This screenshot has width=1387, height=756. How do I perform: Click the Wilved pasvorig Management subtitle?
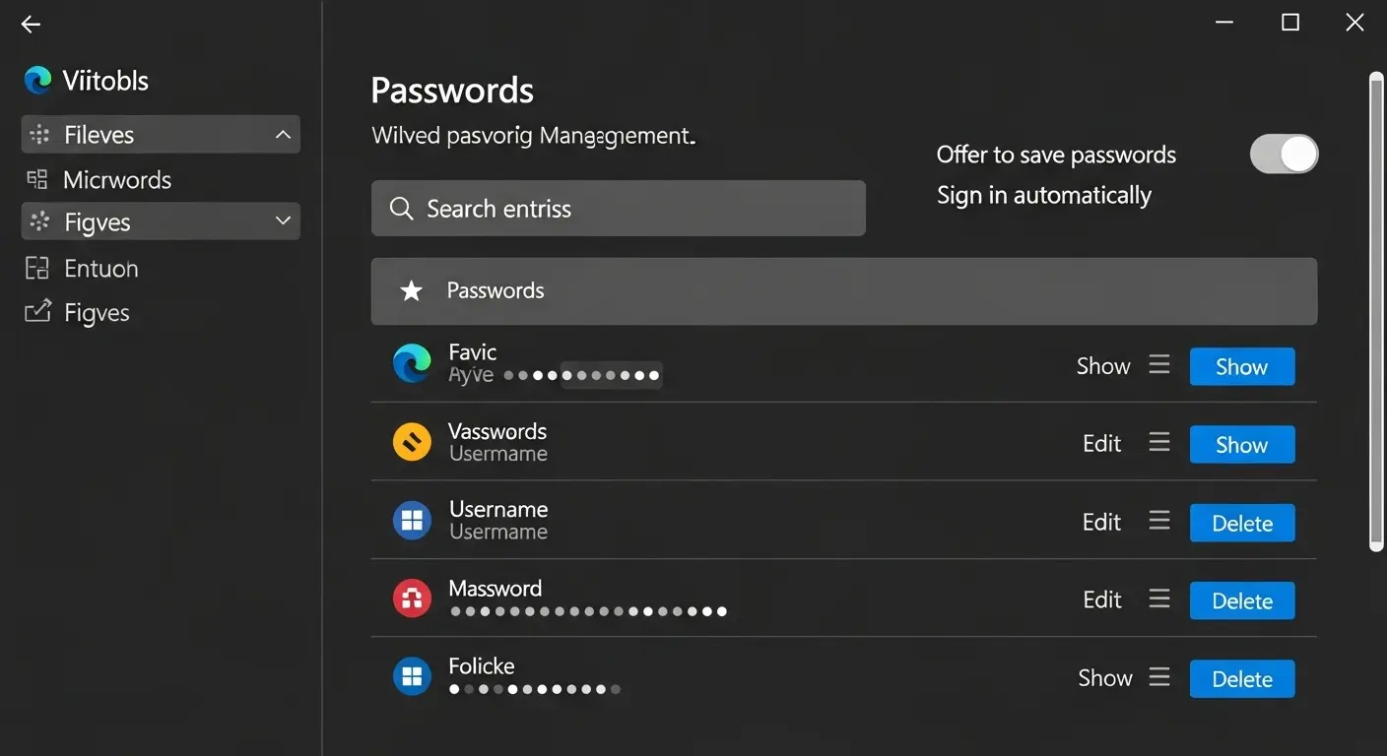(x=533, y=136)
